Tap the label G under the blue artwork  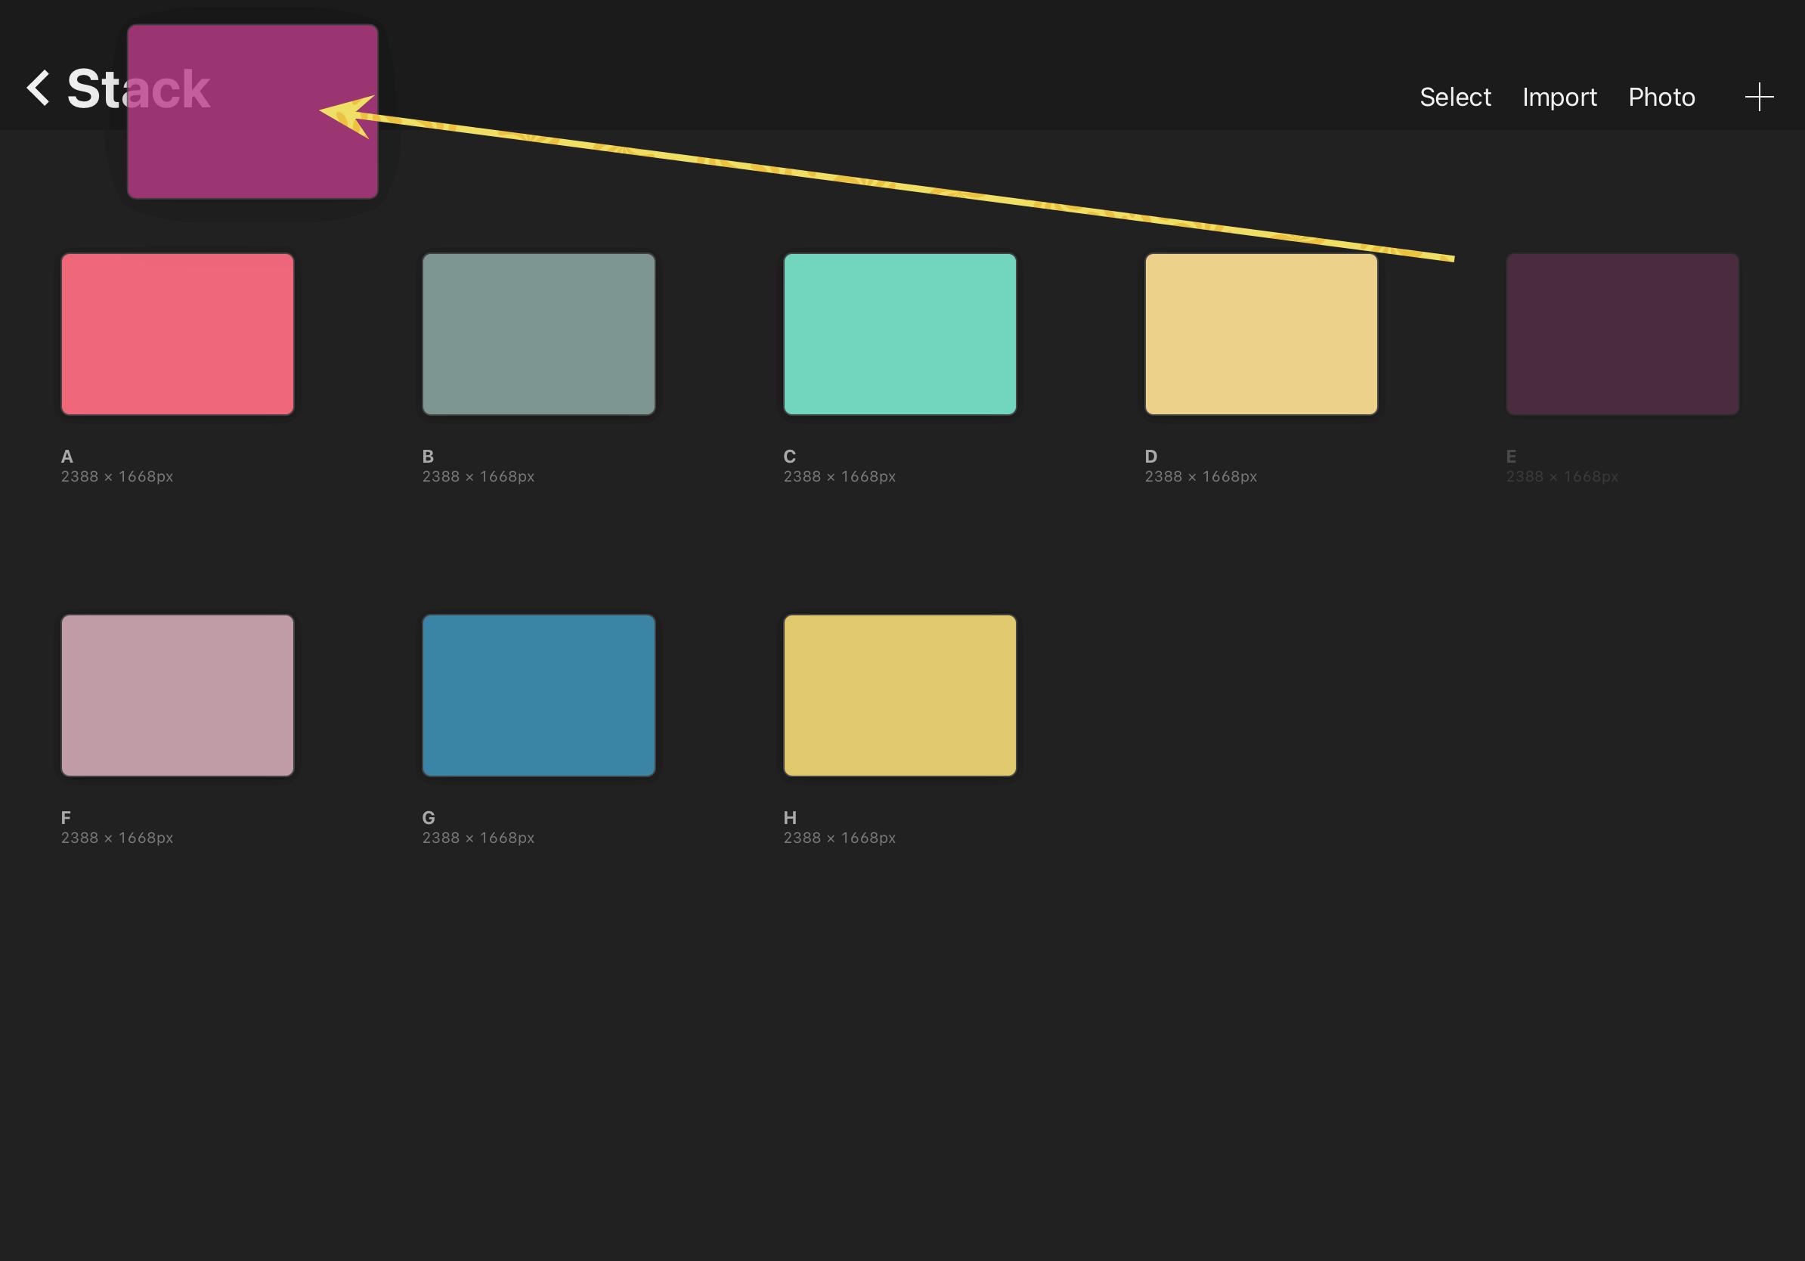pyautogui.click(x=429, y=817)
